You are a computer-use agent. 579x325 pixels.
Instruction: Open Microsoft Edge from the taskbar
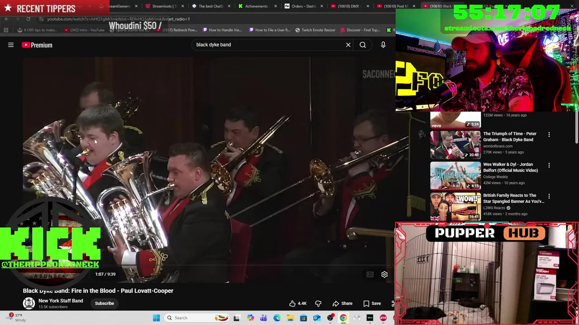(277, 318)
